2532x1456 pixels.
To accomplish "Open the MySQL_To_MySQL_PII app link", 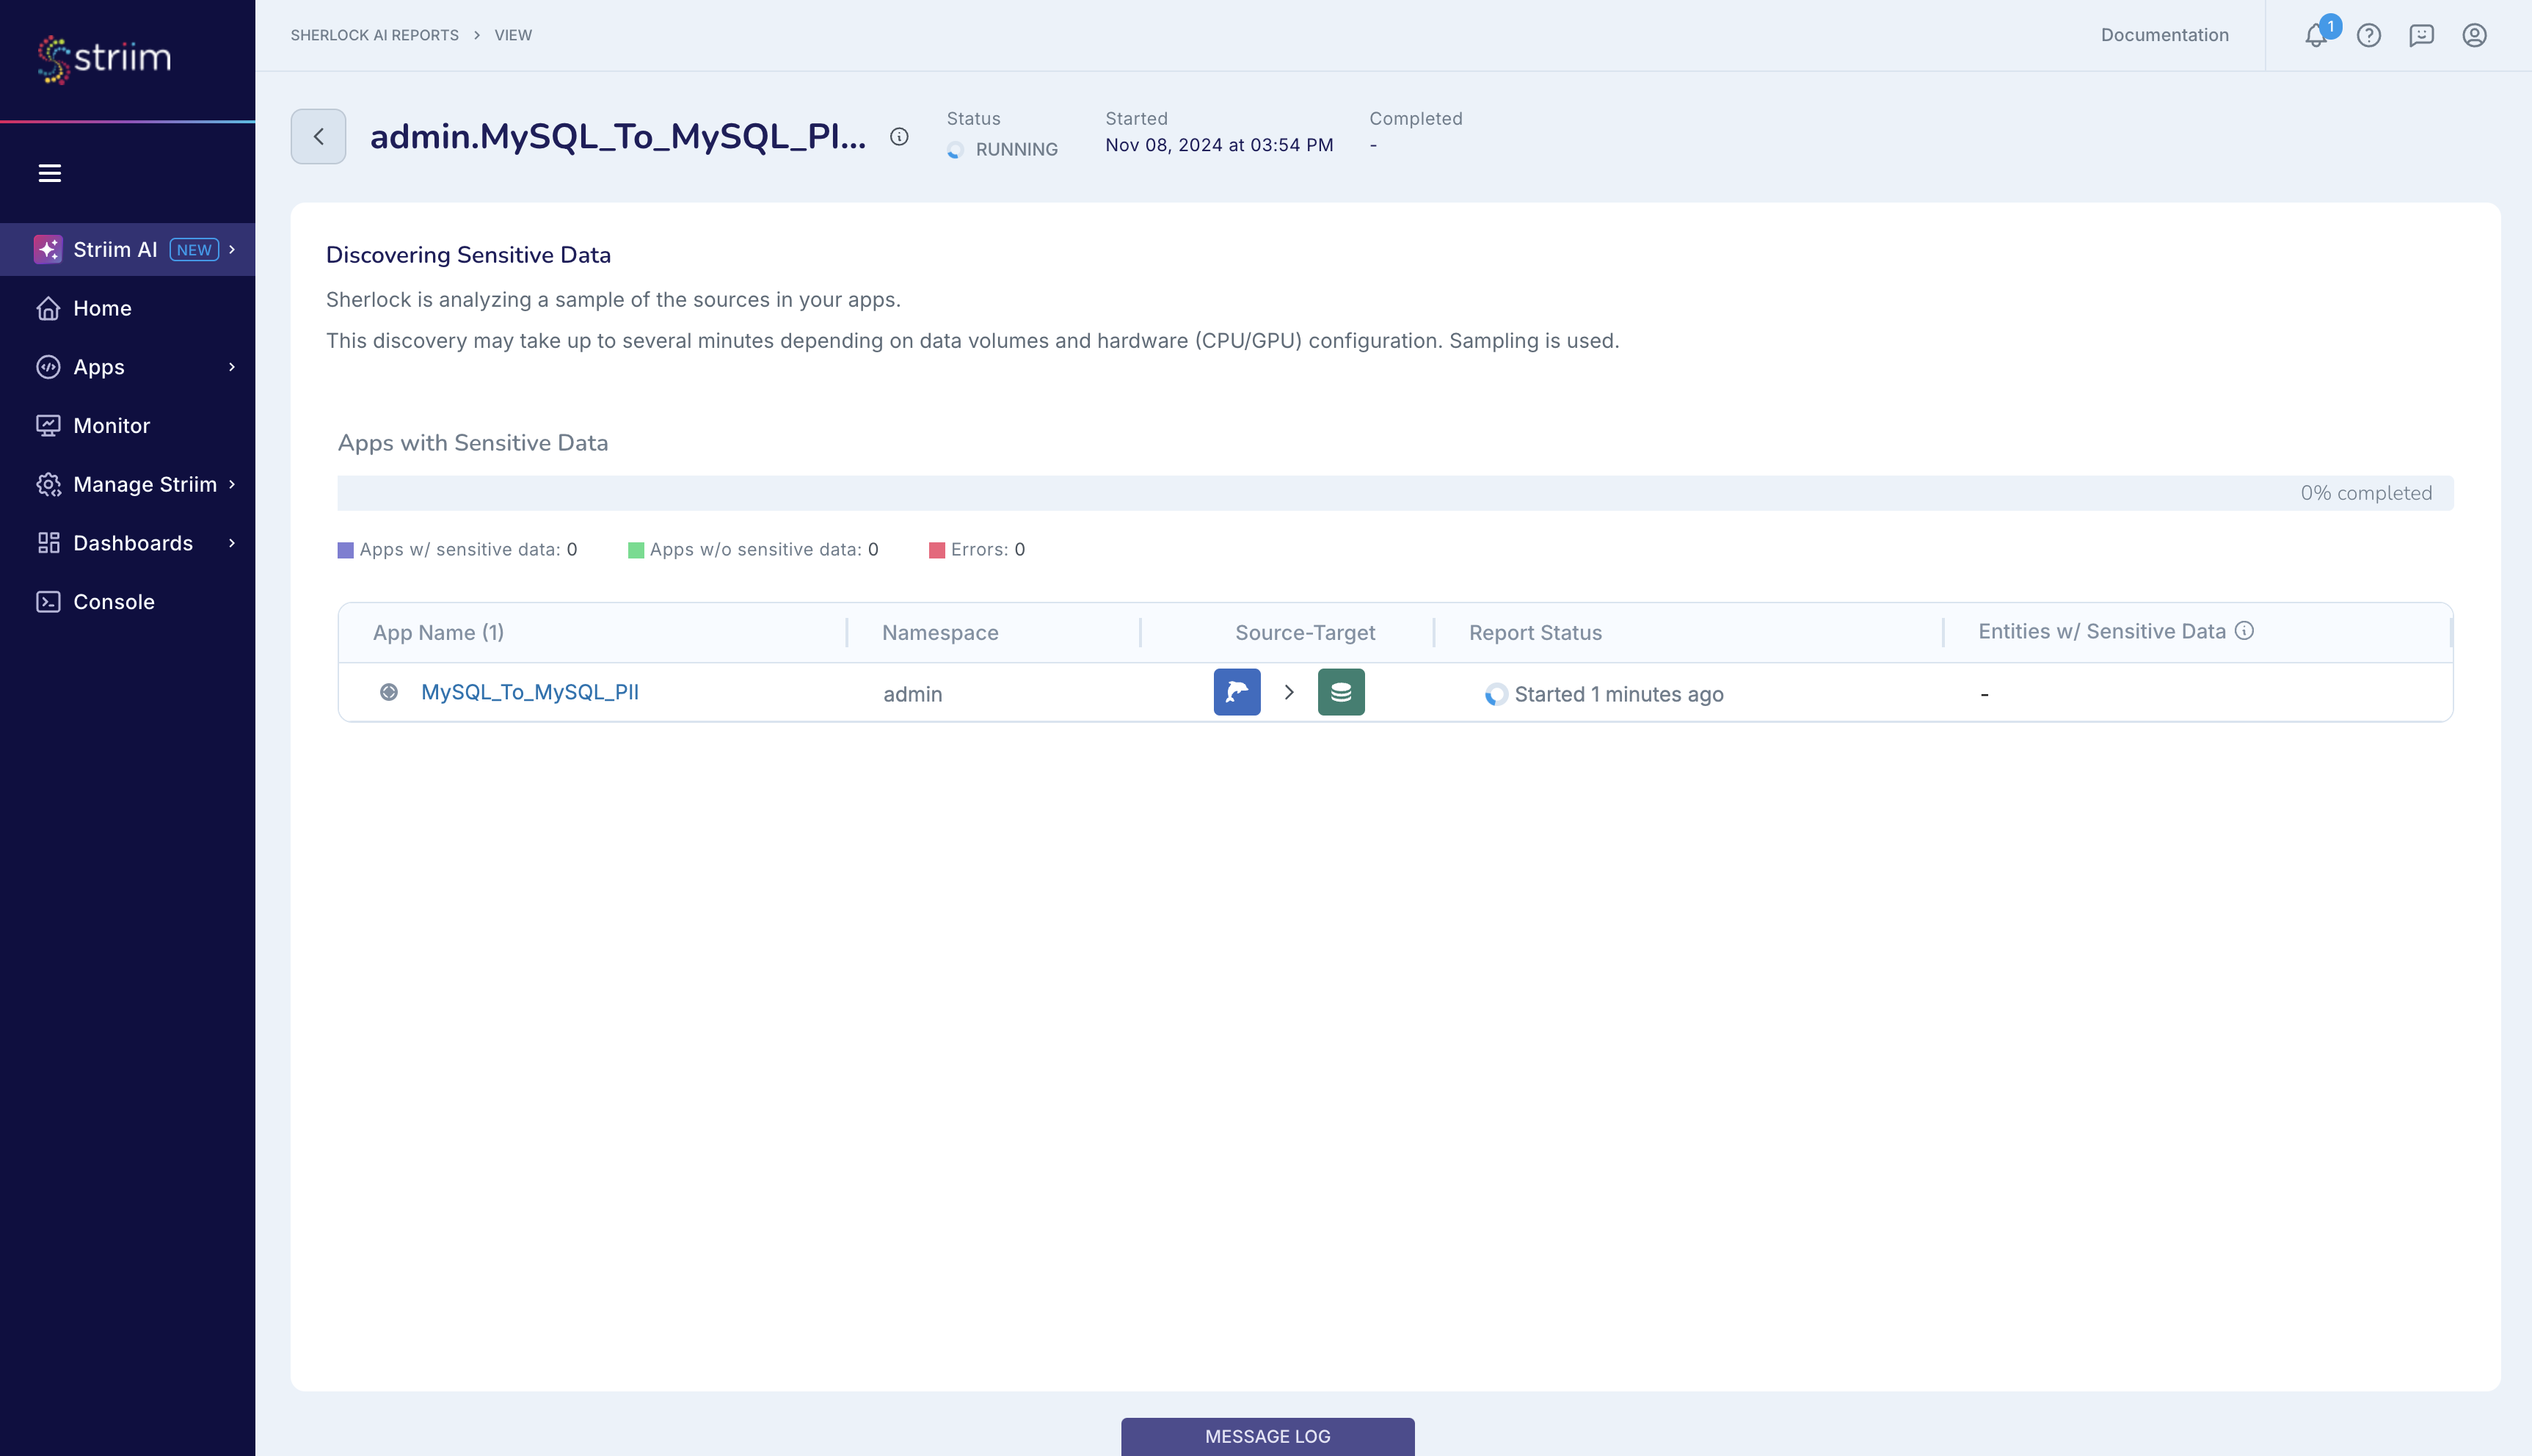I will click(530, 691).
